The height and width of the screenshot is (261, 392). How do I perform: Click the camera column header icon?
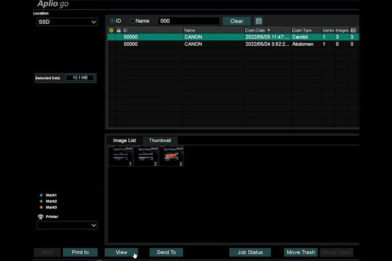pos(353,30)
